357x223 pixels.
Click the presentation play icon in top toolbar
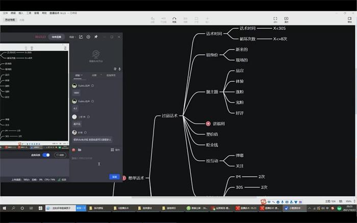pos(286,19)
